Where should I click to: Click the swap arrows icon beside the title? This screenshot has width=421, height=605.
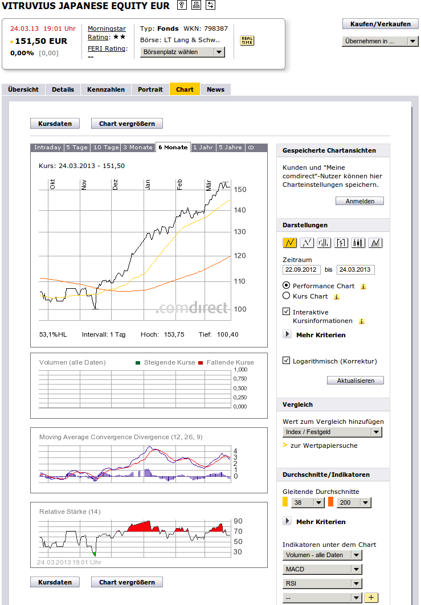[210, 5]
